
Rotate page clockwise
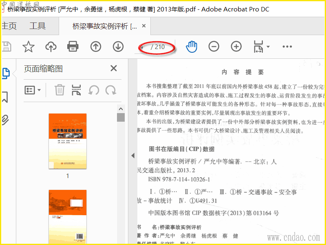point(110,90)
